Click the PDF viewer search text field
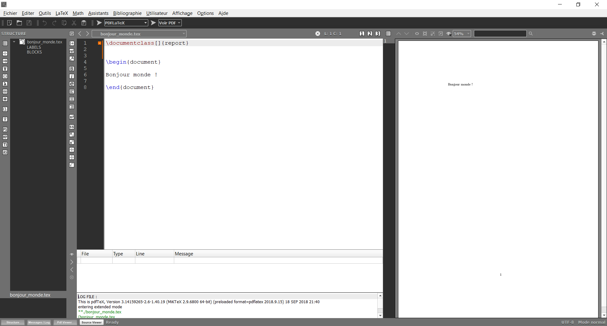This screenshot has width=607, height=326. pos(500,34)
